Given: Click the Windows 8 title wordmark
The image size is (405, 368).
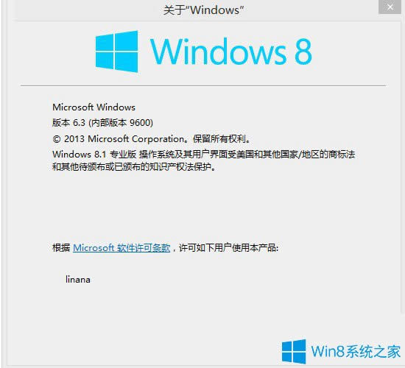Looking at the screenshot, I should [231, 51].
